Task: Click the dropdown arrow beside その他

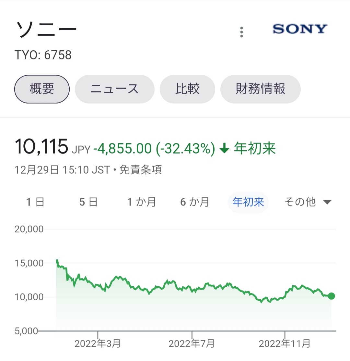Action: (x=327, y=202)
